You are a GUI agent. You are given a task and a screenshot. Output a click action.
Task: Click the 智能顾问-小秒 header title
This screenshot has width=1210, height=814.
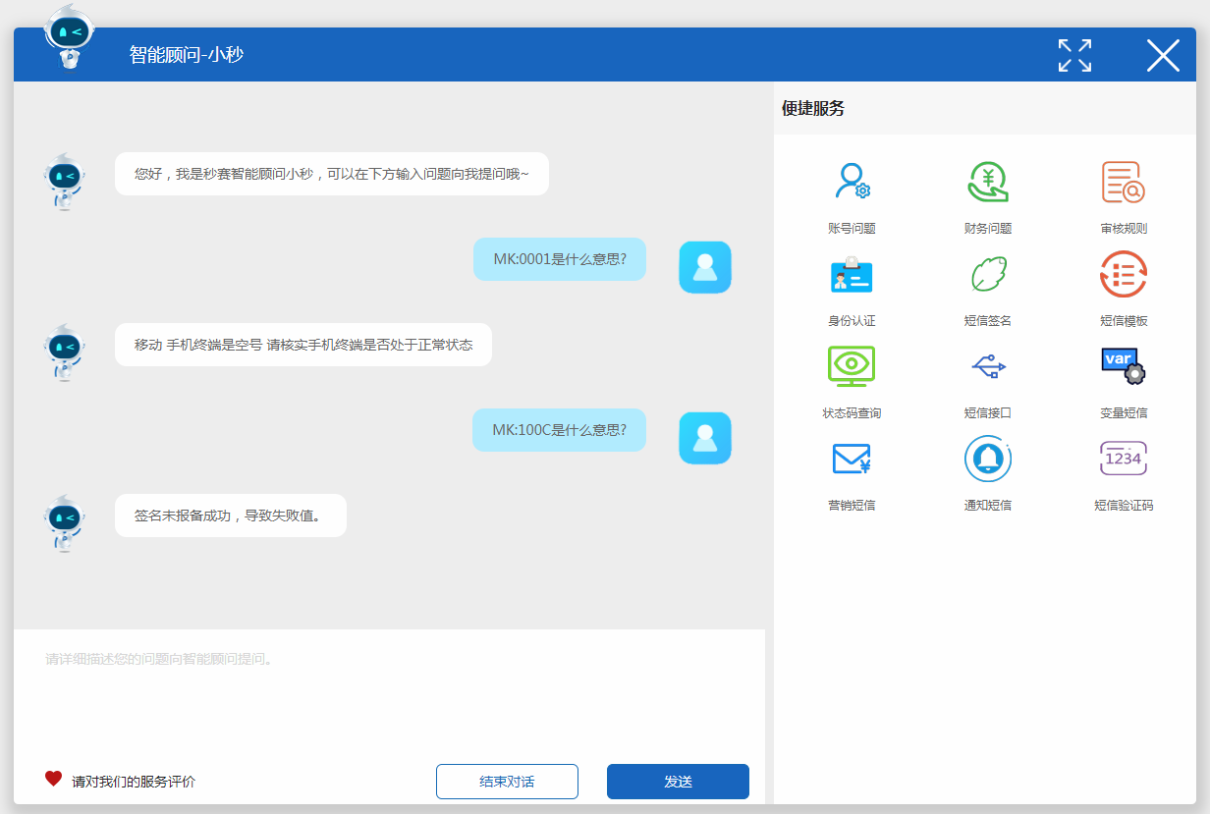[187, 55]
